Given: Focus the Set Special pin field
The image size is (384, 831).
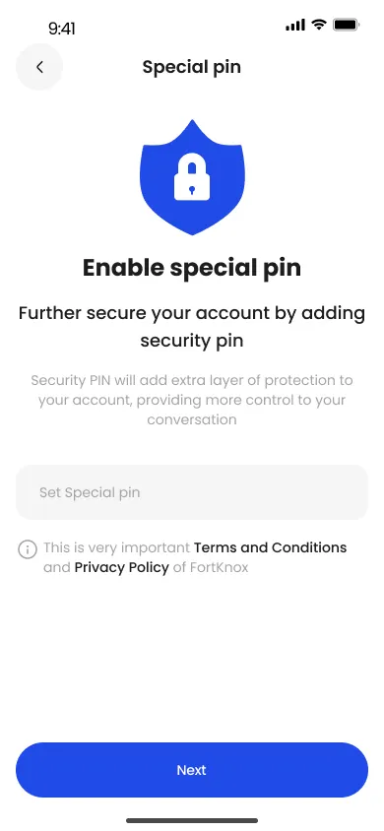Looking at the screenshot, I should (x=192, y=492).
